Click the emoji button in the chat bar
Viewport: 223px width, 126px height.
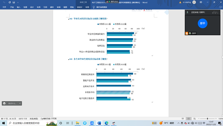tap(4, 103)
